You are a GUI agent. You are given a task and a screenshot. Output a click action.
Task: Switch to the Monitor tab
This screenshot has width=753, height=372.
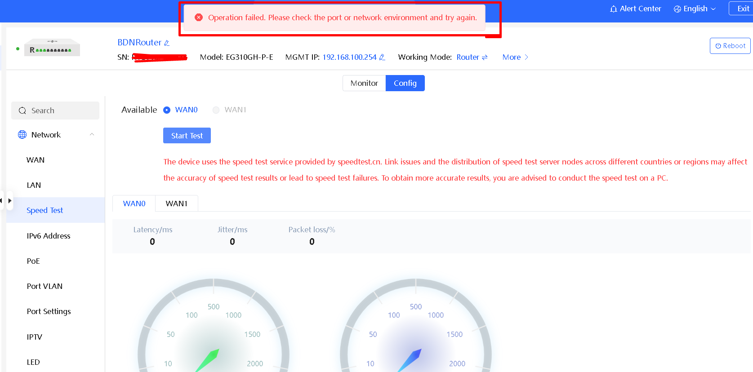(x=364, y=83)
